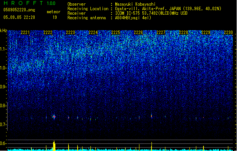The width and height of the screenshot is (237, 151).
Task: Click the 'meteor' label
Action: (54, 12)
